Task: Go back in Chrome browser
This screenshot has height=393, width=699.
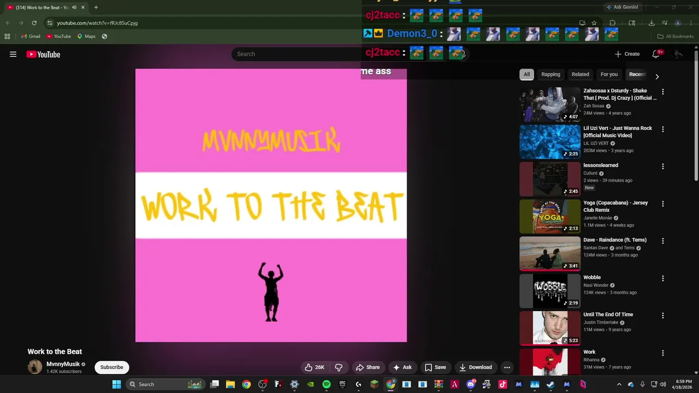Action: point(8,23)
